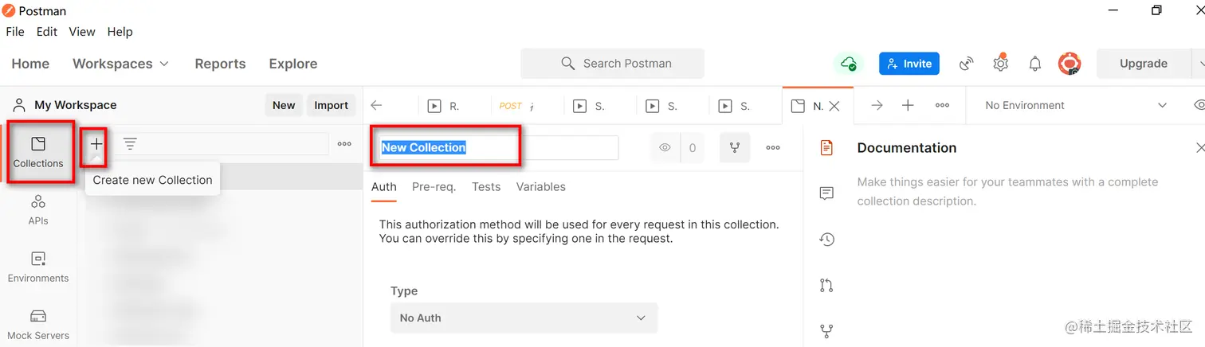Viewport: 1205px width, 347px height.
Task: Click the New button
Action: (284, 105)
